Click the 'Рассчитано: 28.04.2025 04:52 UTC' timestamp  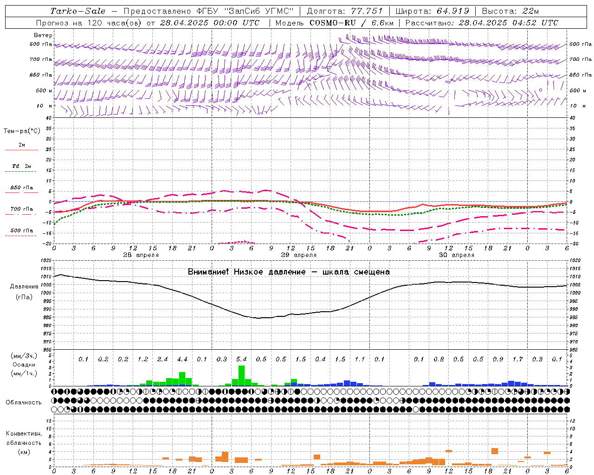click(482, 23)
